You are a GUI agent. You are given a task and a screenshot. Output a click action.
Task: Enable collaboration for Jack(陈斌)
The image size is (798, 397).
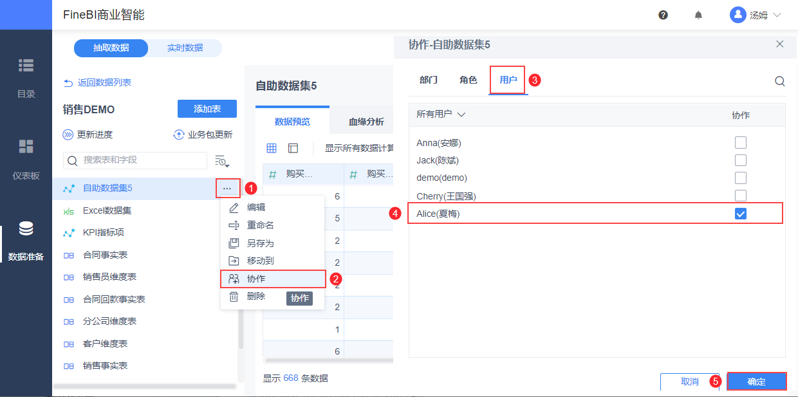click(741, 160)
